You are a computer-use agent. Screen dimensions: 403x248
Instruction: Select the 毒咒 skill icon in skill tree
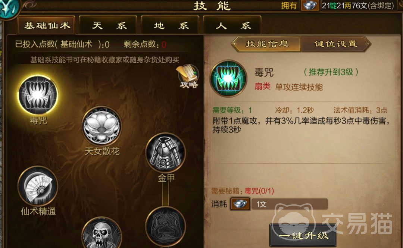pos(38,95)
